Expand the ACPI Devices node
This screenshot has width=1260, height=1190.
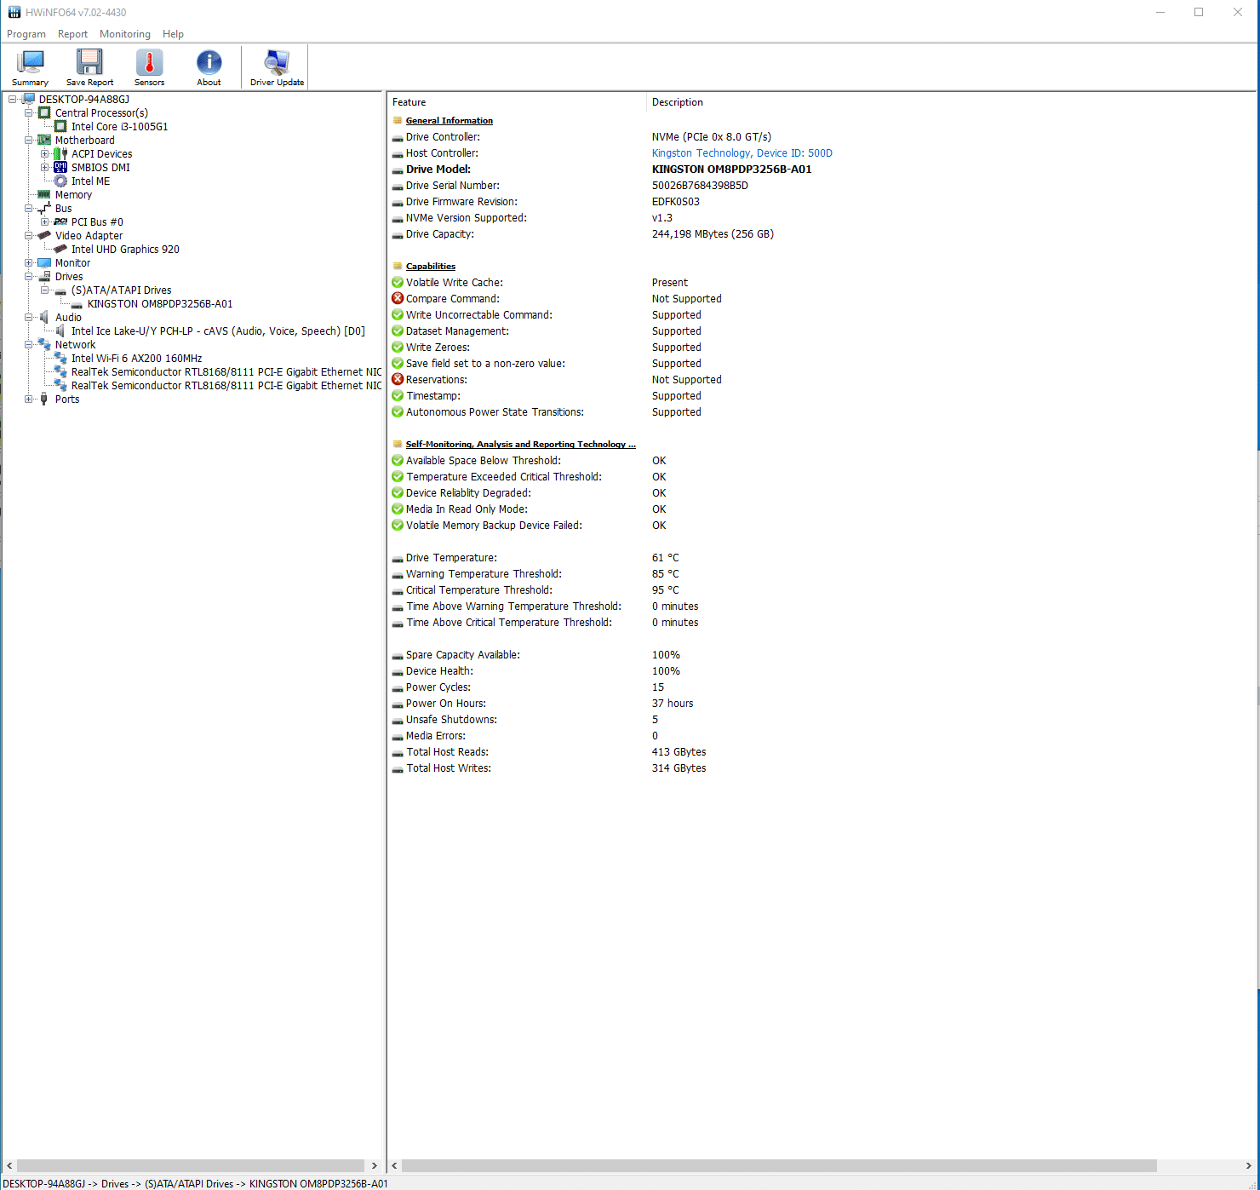(x=44, y=154)
